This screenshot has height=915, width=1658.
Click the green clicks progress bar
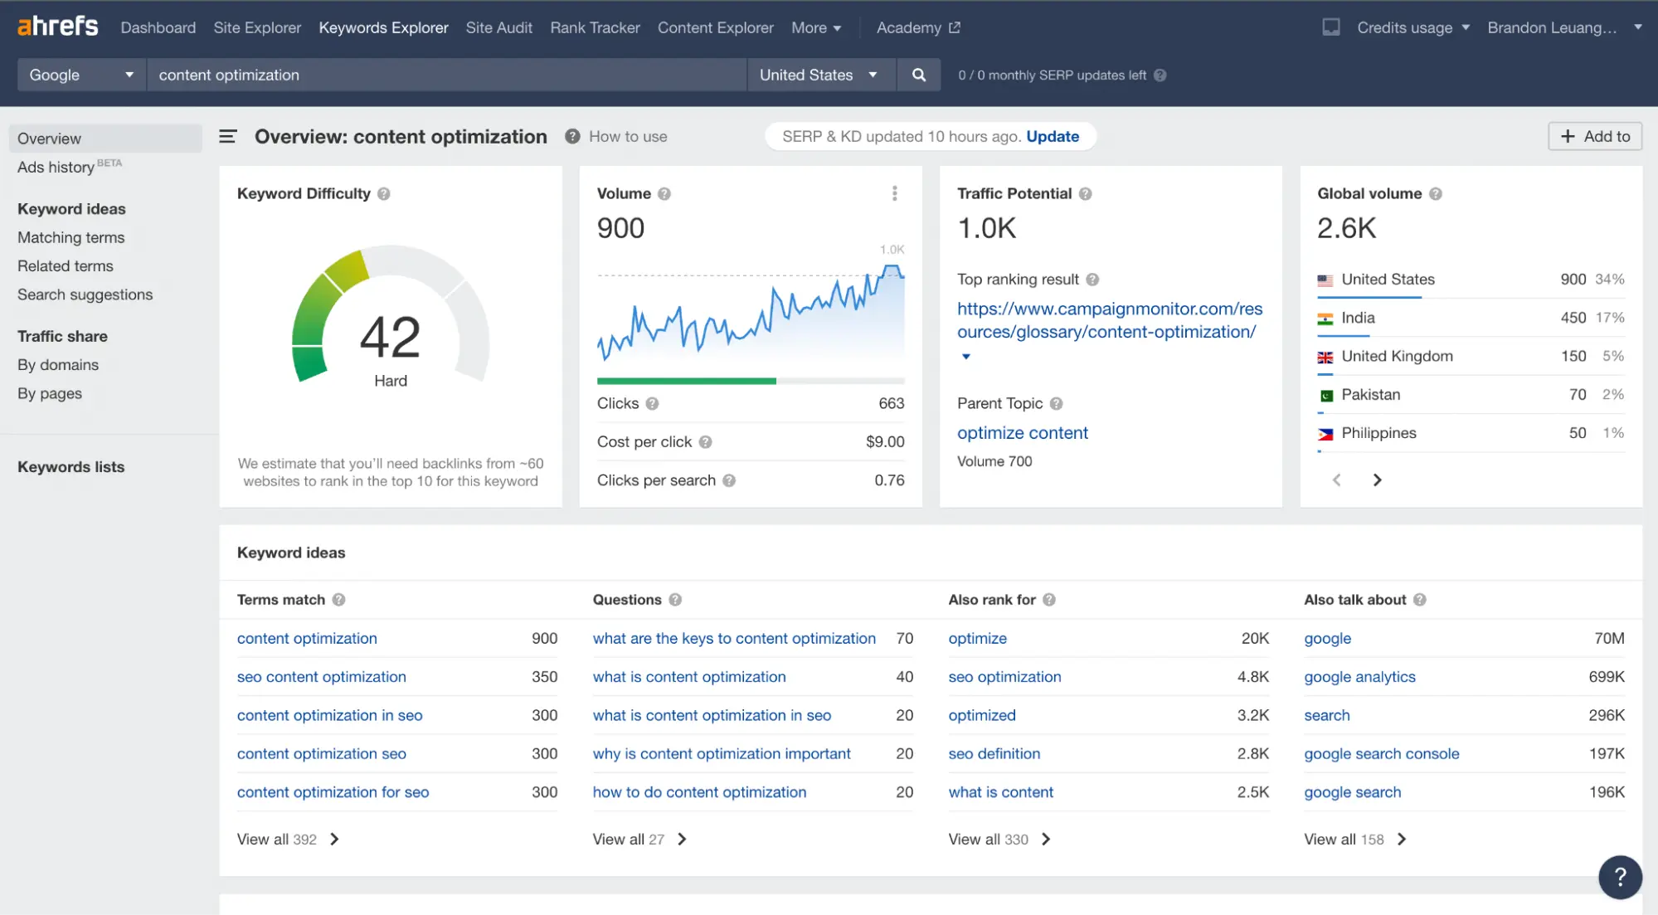[686, 381]
